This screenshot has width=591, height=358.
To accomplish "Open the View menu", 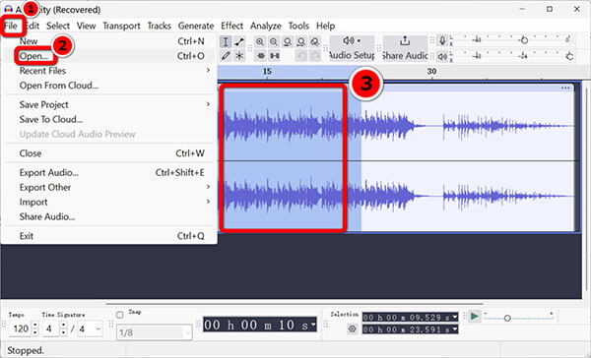I will [87, 26].
